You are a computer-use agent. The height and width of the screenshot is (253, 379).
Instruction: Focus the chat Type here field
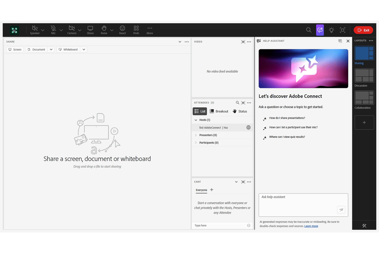219,226
